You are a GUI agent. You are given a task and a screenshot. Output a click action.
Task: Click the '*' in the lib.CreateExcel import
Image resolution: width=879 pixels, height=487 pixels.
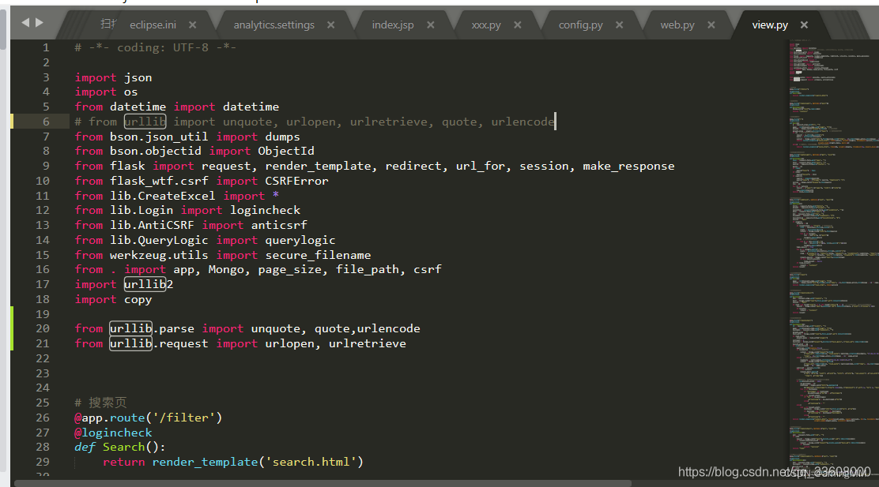point(275,196)
